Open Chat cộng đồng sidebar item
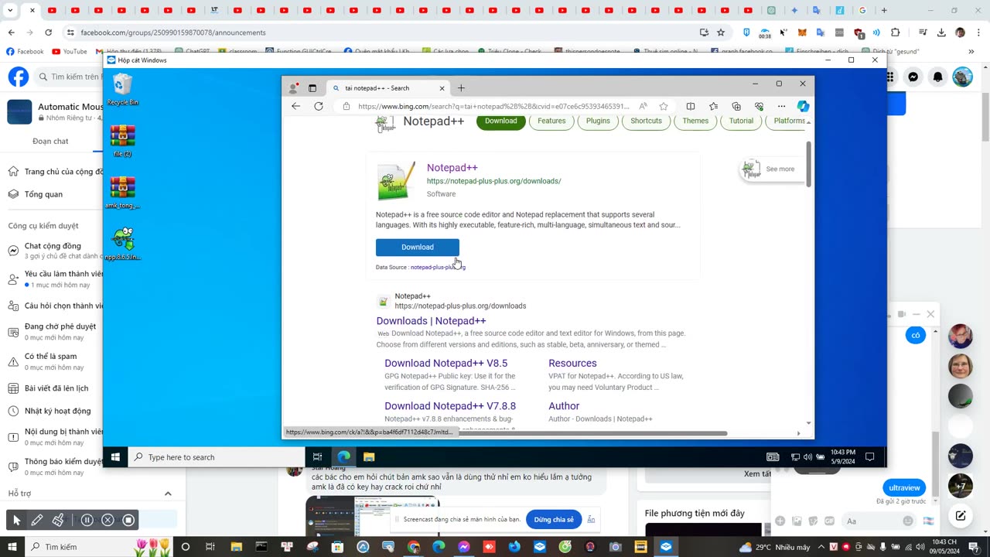The height and width of the screenshot is (557, 990). (54, 251)
